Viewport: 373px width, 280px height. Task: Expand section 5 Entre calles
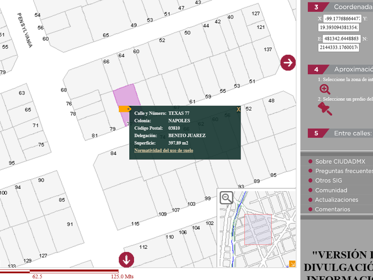point(340,133)
